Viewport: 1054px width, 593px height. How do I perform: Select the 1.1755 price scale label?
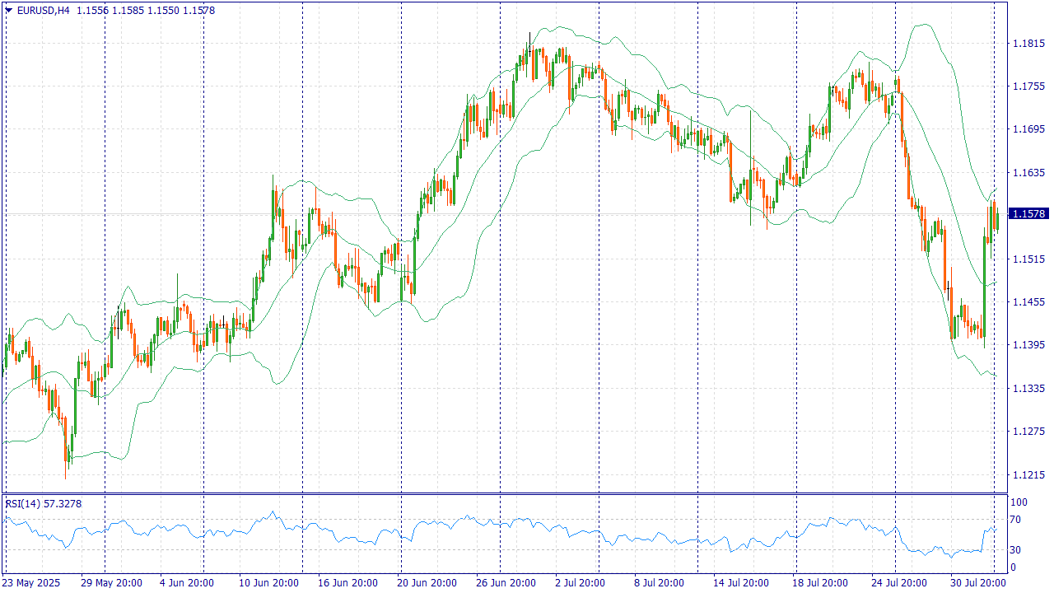(x=1028, y=86)
